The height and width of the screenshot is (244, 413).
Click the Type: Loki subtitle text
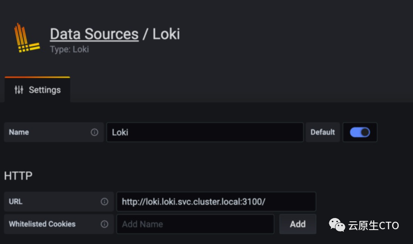(x=69, y=49)
